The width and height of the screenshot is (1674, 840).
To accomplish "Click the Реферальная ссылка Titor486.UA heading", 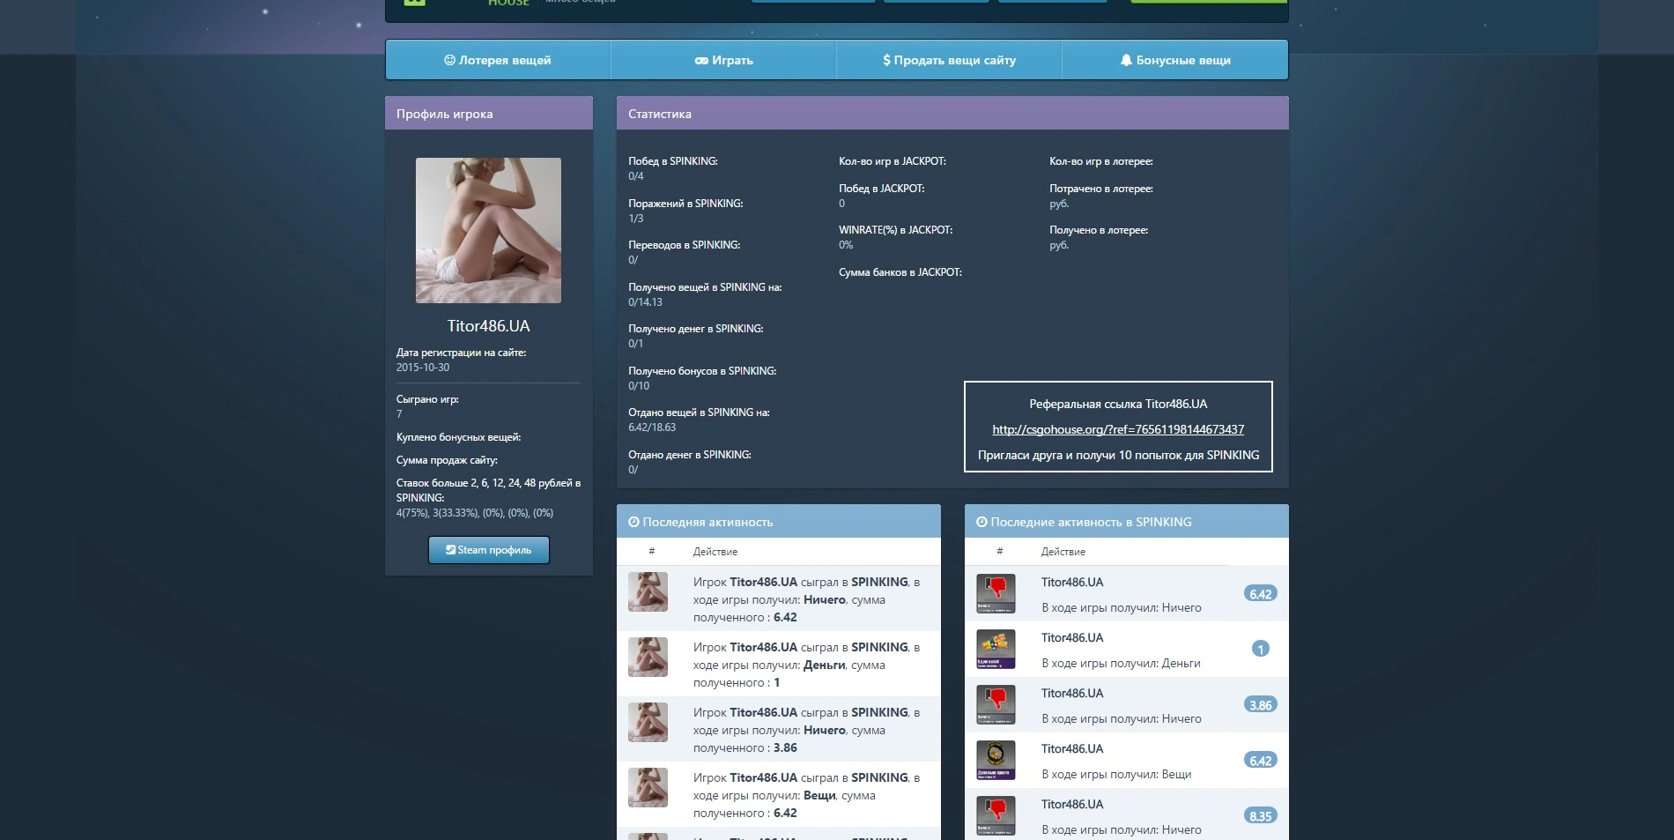I will click(x=1118, y=404).
